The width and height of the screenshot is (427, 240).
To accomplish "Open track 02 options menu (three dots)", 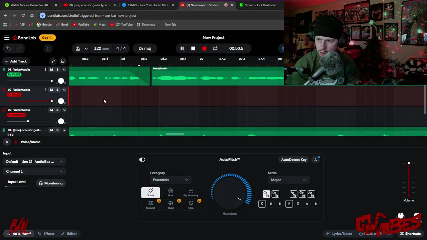I will (45, 90).
